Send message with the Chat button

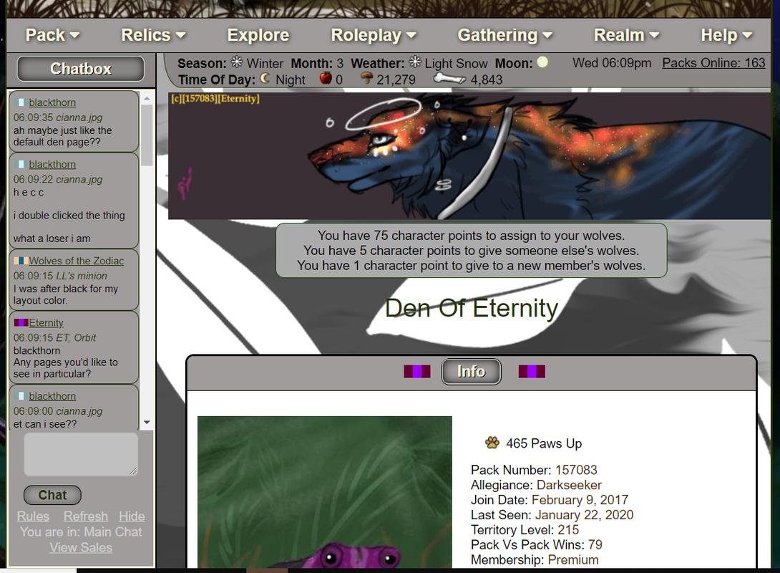(x=52, y=495)
